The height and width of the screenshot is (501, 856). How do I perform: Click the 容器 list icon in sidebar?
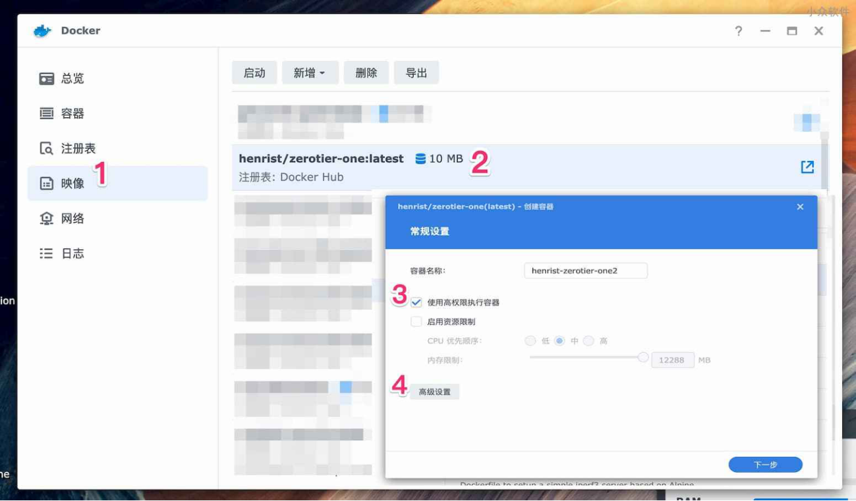46,113
